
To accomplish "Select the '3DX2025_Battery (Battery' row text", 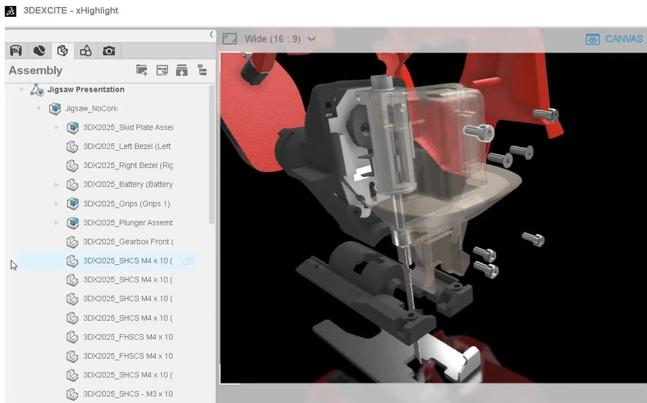I will click(x=128, y=185).
